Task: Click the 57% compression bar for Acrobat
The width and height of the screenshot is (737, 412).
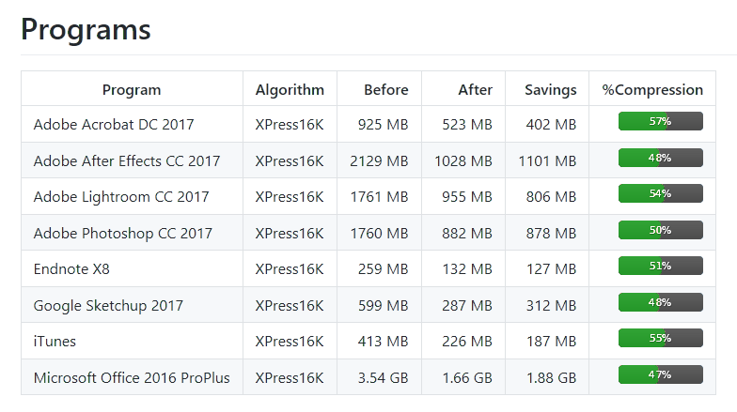Action: 660,121
